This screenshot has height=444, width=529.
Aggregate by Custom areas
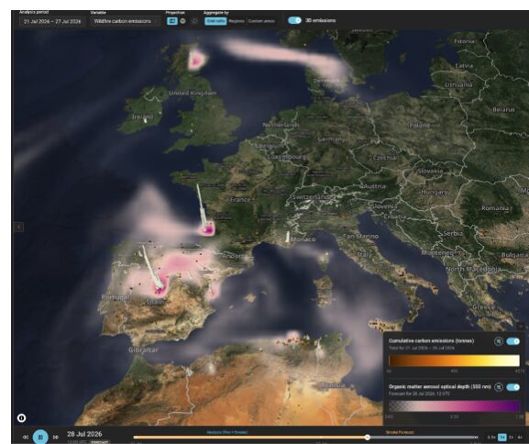click(x=261, y=21)
